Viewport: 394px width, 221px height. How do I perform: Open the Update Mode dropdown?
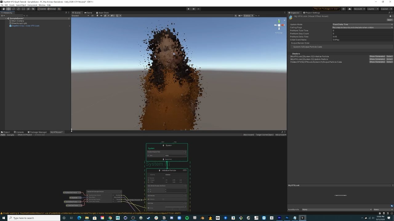(x=362, y=25)
